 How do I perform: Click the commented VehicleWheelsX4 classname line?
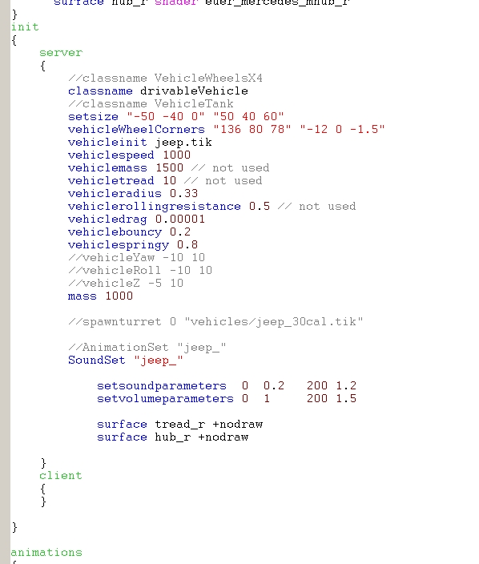click(166, 78)
